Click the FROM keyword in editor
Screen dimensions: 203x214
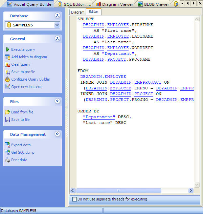coord(83,71)
